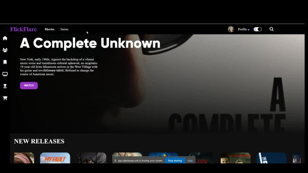Open bookmarks from the sidebar icon

(5, 62)
